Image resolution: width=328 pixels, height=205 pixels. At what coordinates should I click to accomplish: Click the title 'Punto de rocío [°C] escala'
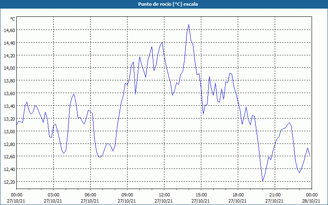168,4
